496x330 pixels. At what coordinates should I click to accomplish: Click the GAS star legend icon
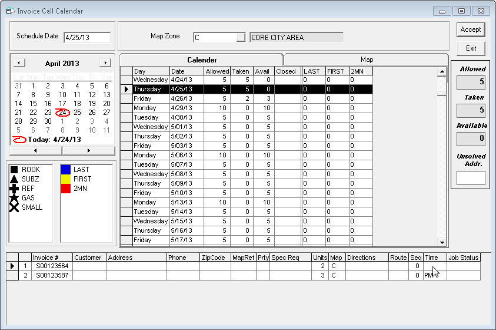point(14,198)
